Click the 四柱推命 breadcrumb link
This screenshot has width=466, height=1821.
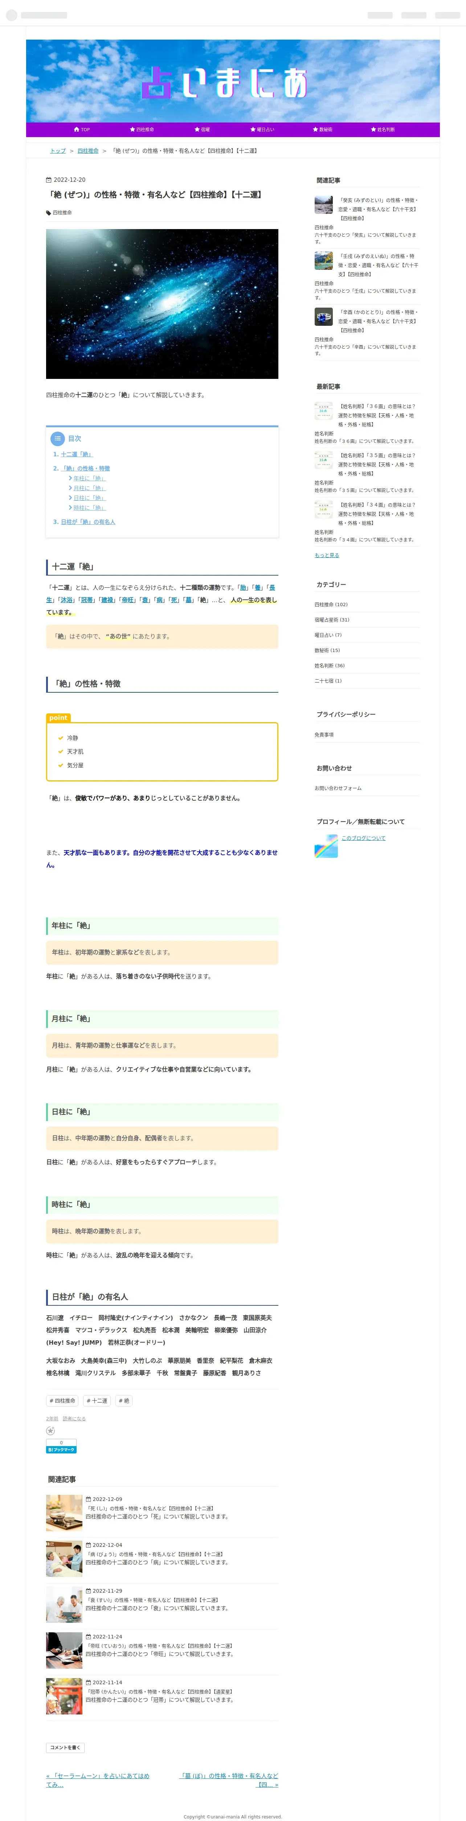pos(88,151)
